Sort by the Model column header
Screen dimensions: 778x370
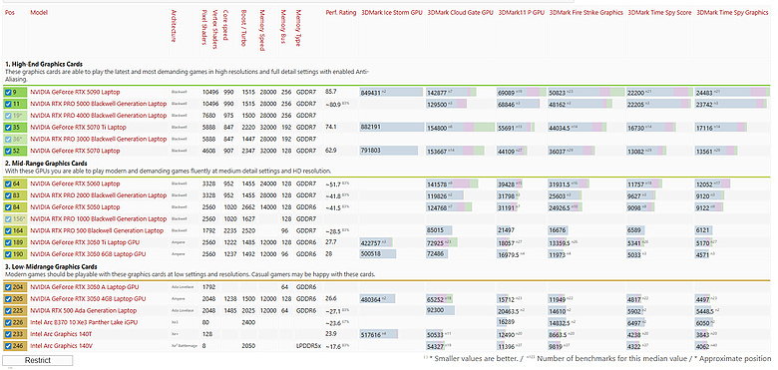(39, 12)
